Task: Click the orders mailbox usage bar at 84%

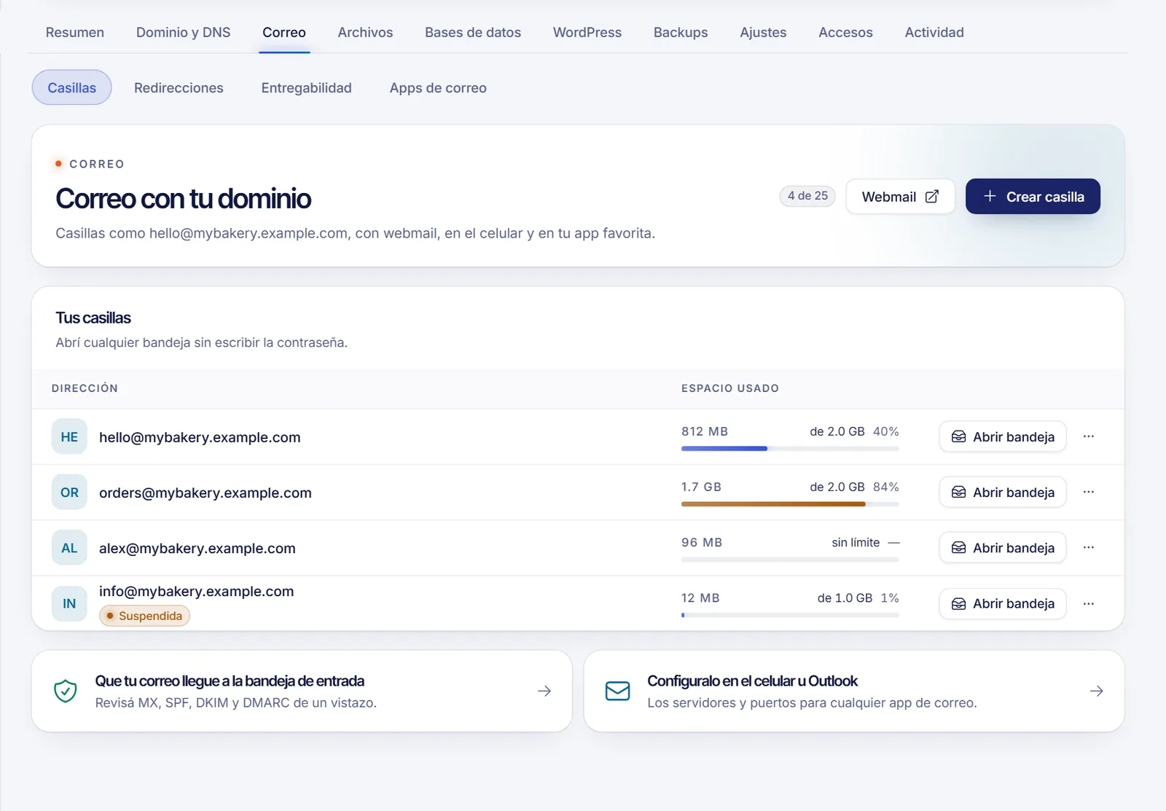Action: pyautogui.click(x=790, y=504)
